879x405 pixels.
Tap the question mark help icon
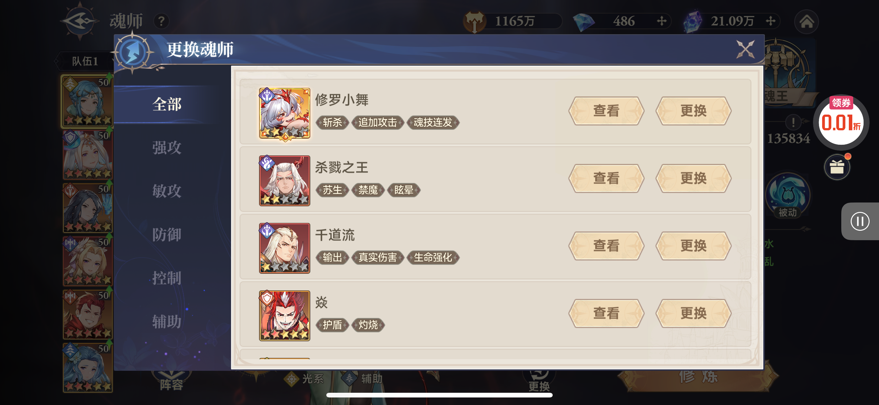click(x=161, y=21)
